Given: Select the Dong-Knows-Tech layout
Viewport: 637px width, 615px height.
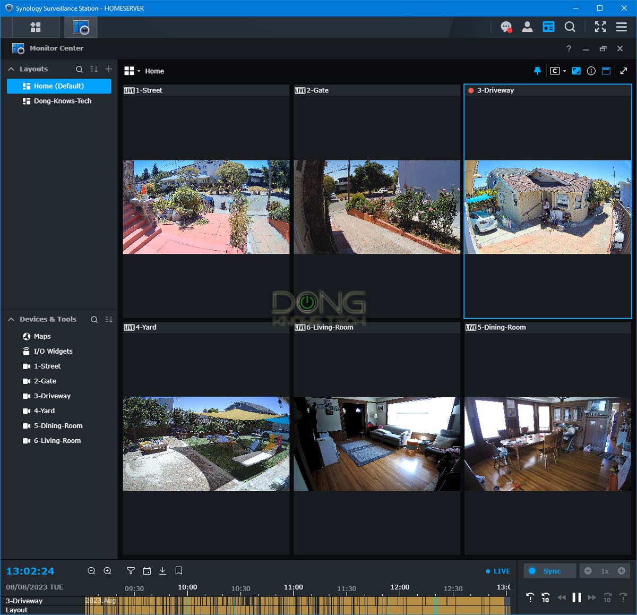Looking at the screenshot, I should click(x=62, y=101).
